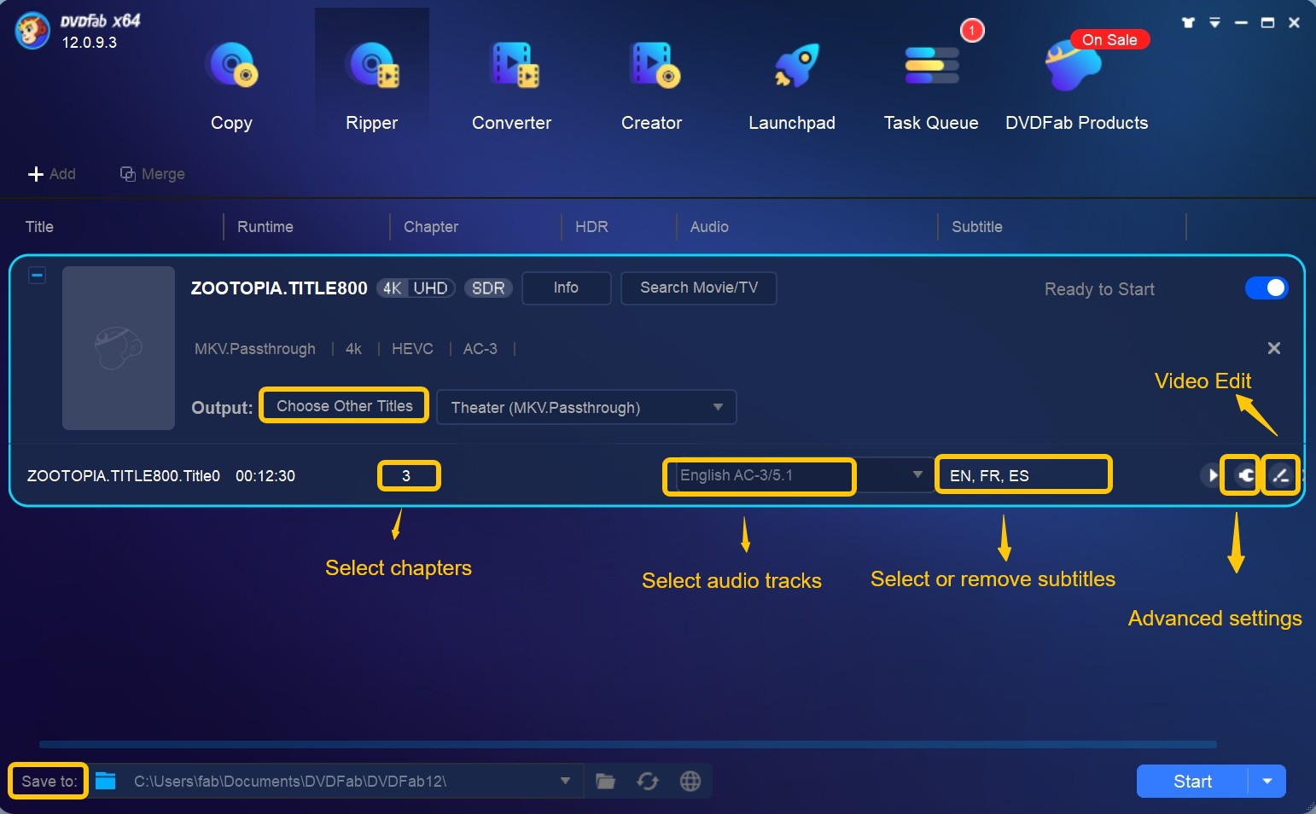Image resolution: width=1316 pixels, height=814 pixels.
Task: Click Merge titles button
Action: point(153,174)
